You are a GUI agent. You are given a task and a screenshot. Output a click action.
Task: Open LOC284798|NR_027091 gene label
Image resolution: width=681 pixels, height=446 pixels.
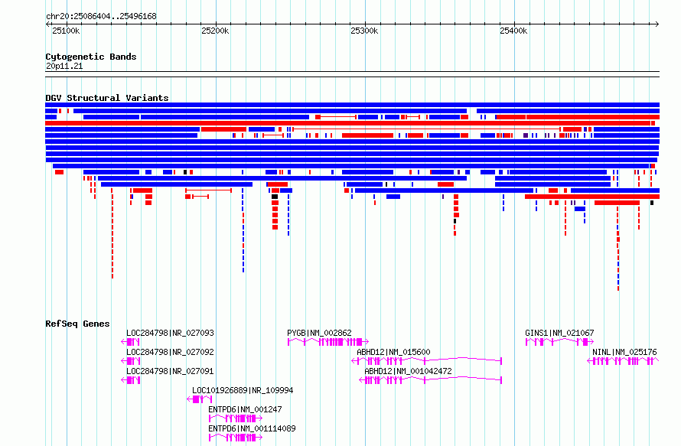[x=170, y=371]
